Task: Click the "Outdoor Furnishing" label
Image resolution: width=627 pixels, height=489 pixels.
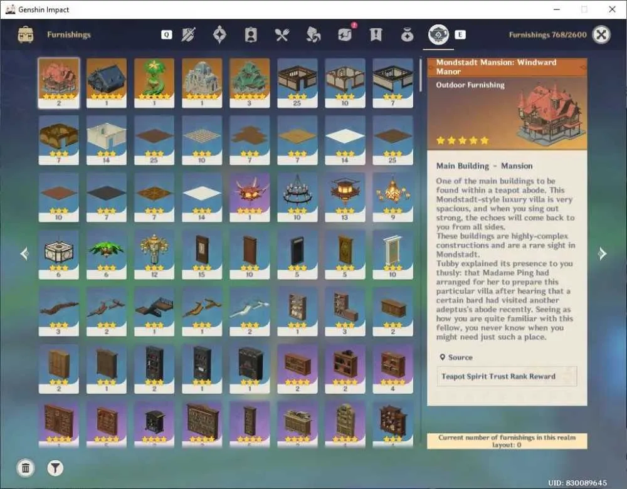Action: [x=470, y=85]
